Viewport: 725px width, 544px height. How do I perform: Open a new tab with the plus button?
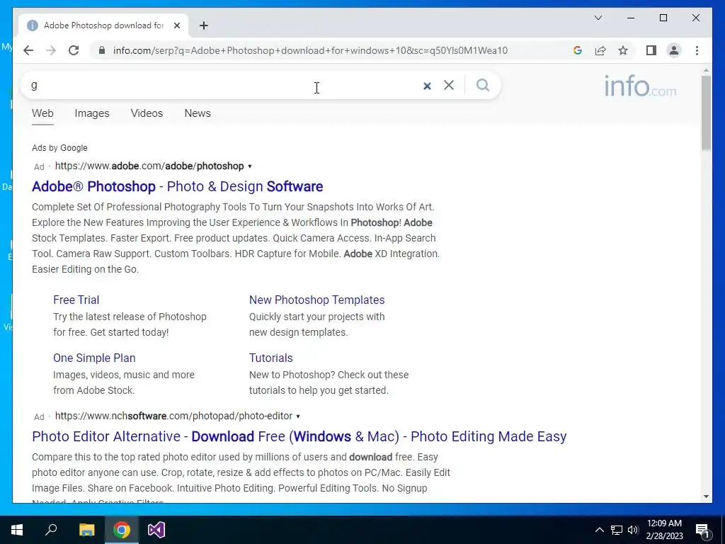[203, 25]
